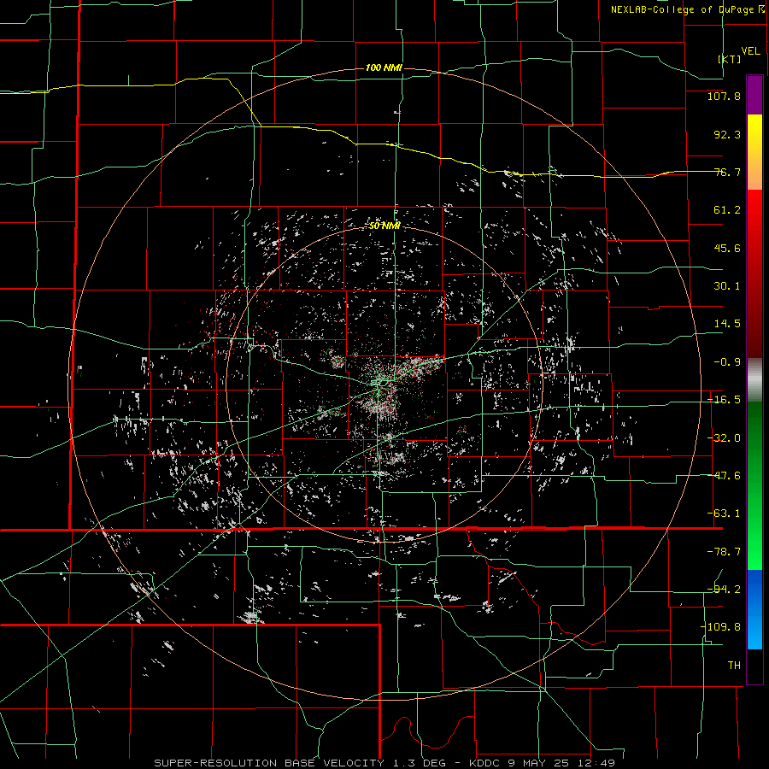
Task: Select the 30.1 velocity scale value
Action: tap(727, 286)
